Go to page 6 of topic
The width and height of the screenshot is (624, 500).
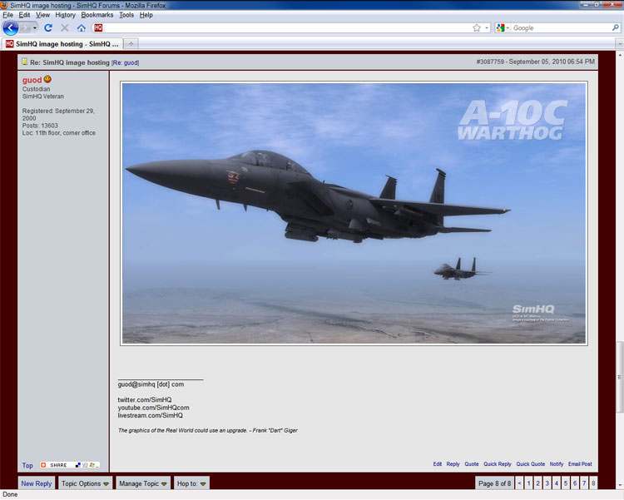click(575, 483)
